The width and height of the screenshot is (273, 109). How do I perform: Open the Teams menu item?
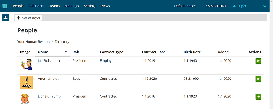click(54, 6)
